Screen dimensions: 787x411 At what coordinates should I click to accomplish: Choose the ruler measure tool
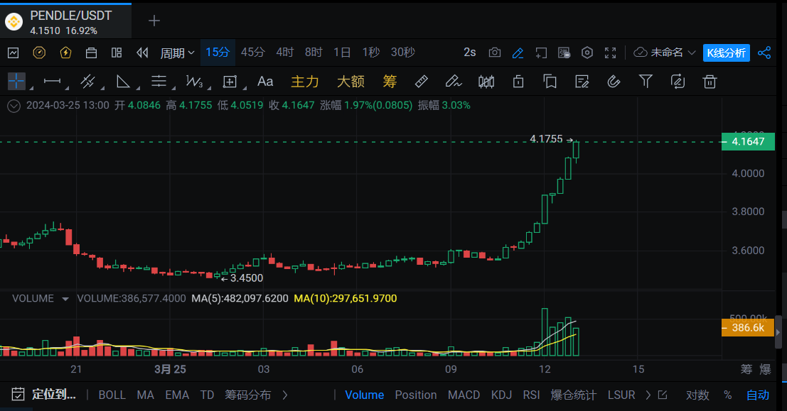[x=421, y=82]
